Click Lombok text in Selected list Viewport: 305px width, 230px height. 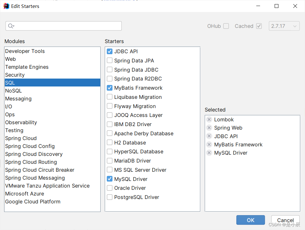coord(224,119)
